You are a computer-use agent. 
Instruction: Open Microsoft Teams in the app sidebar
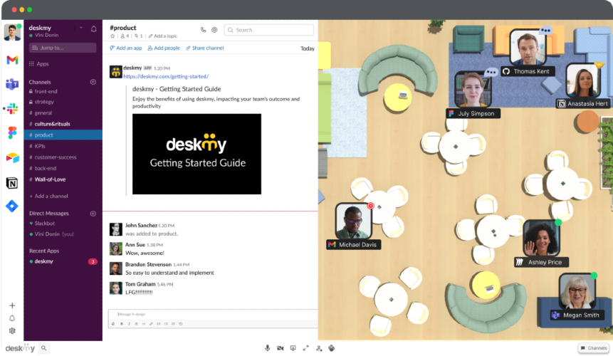tap(12, 84)
